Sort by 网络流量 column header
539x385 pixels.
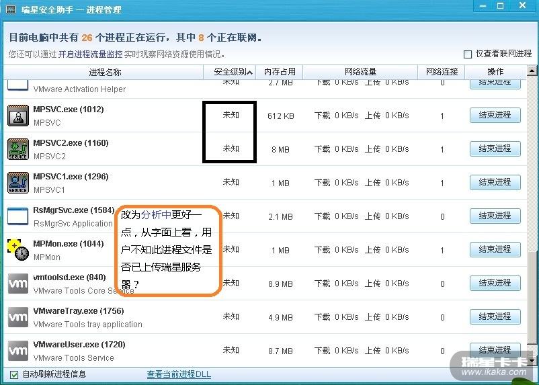tap(360, 72)
